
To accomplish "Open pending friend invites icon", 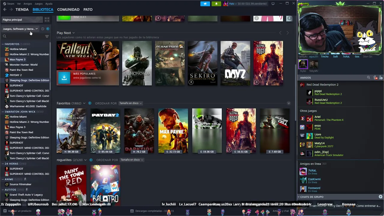I will pyautogui.click(x=375, y=78).
